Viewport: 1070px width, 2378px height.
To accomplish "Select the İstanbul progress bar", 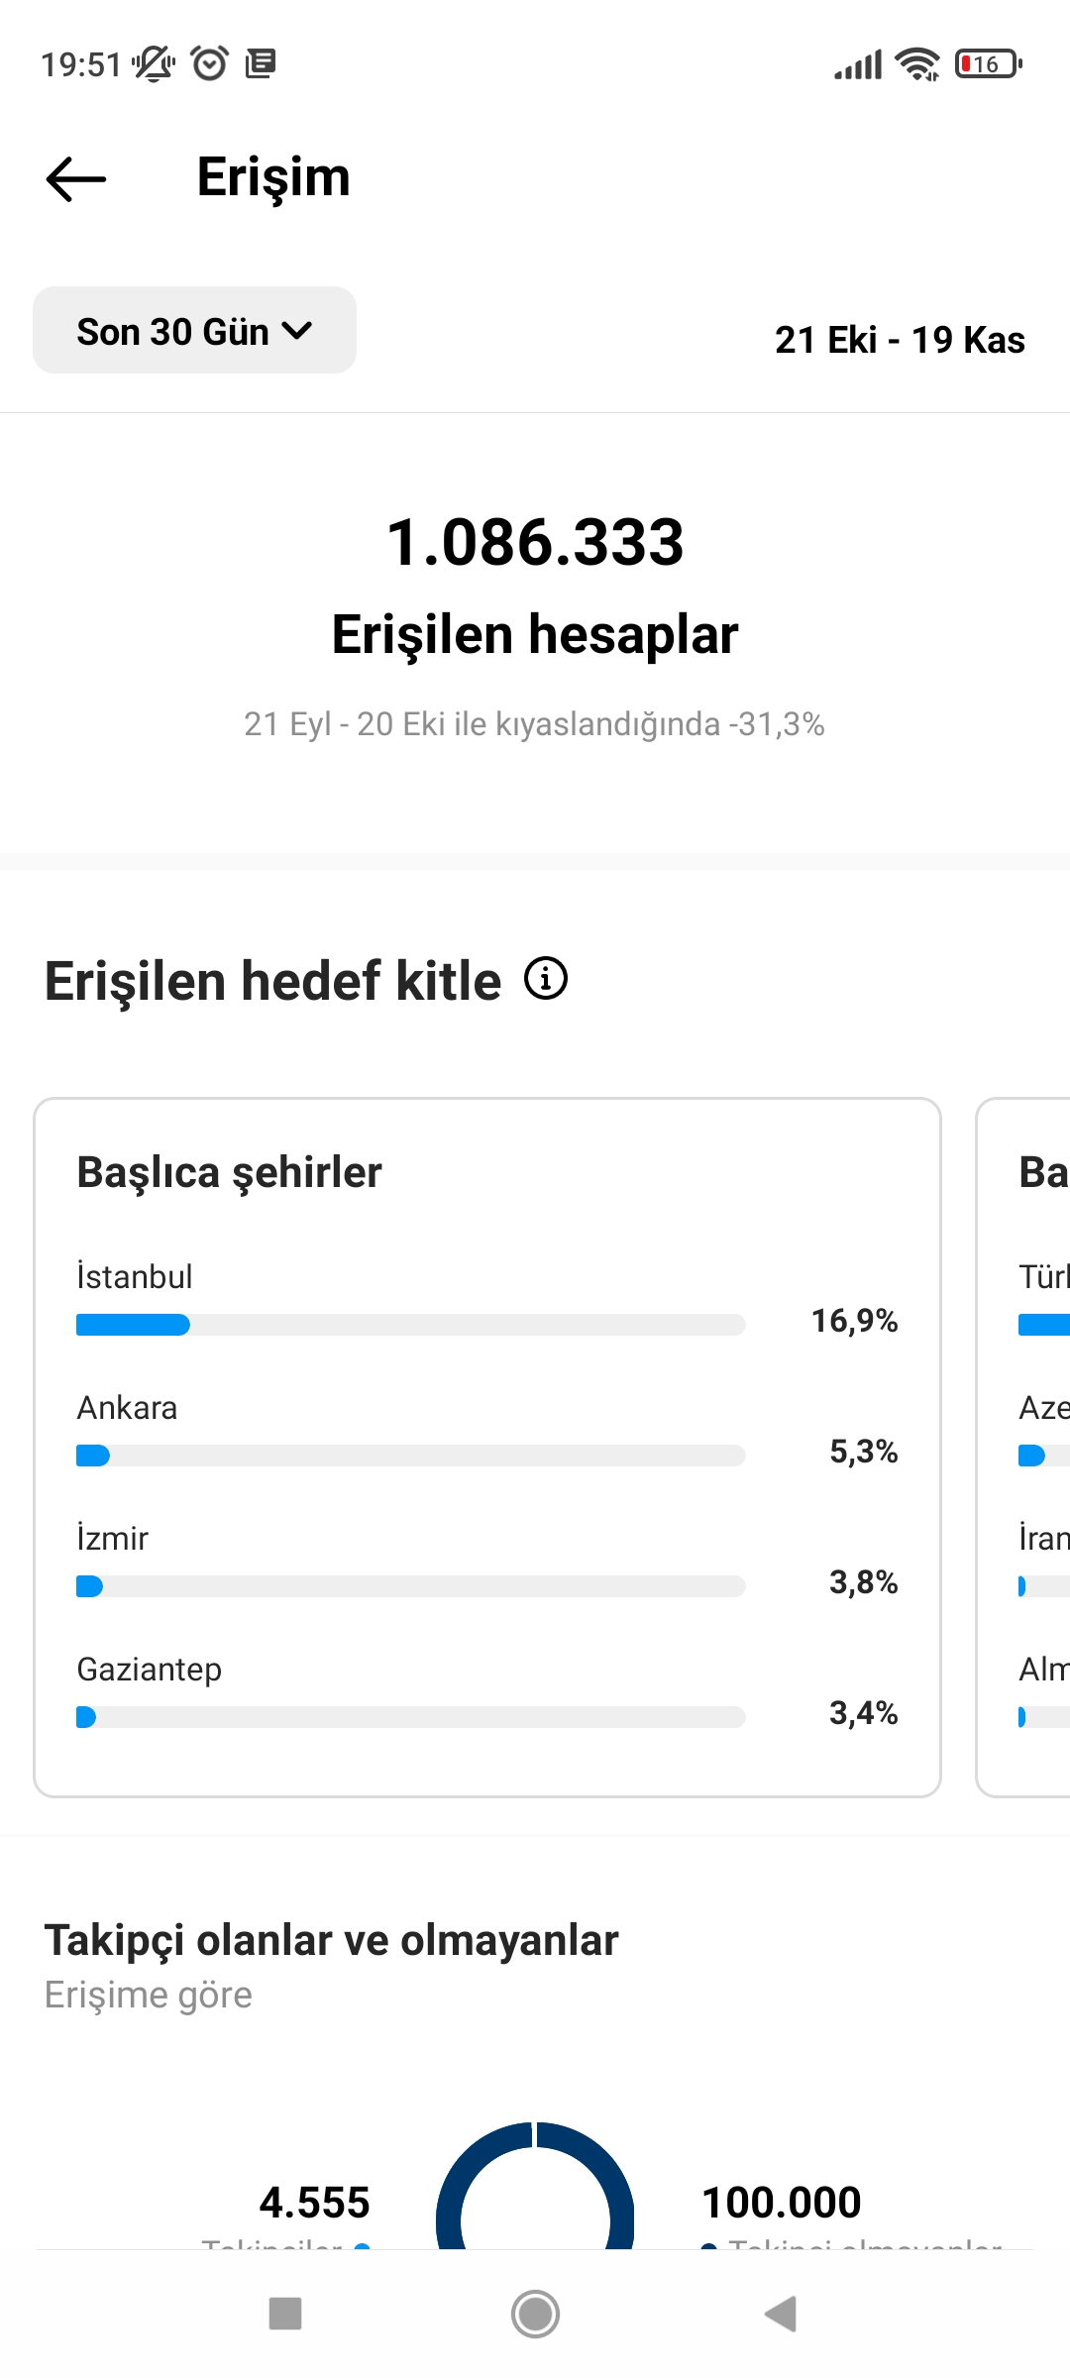I will pos(410,1325).
